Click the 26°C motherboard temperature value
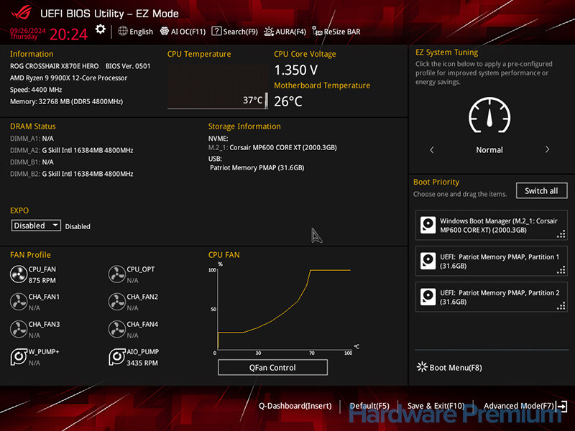Screen dimensions: 575x431 tap(288, 101)
